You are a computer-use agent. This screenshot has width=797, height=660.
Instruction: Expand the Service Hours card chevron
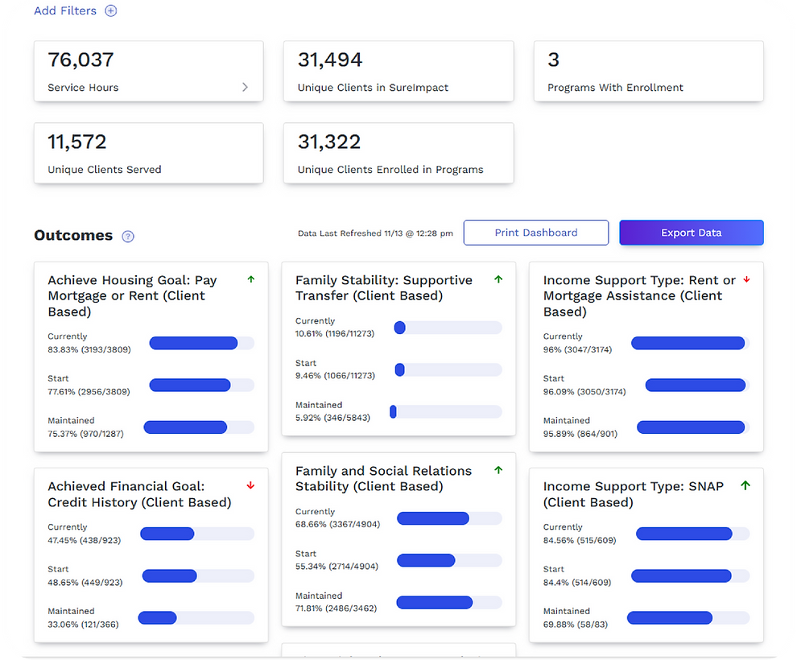tap(246, 88)
